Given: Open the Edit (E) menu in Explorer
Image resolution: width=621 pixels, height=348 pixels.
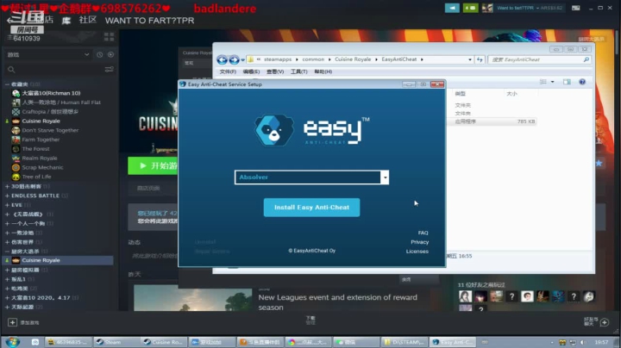Looking at the screenshot, I should pos(251,71).
